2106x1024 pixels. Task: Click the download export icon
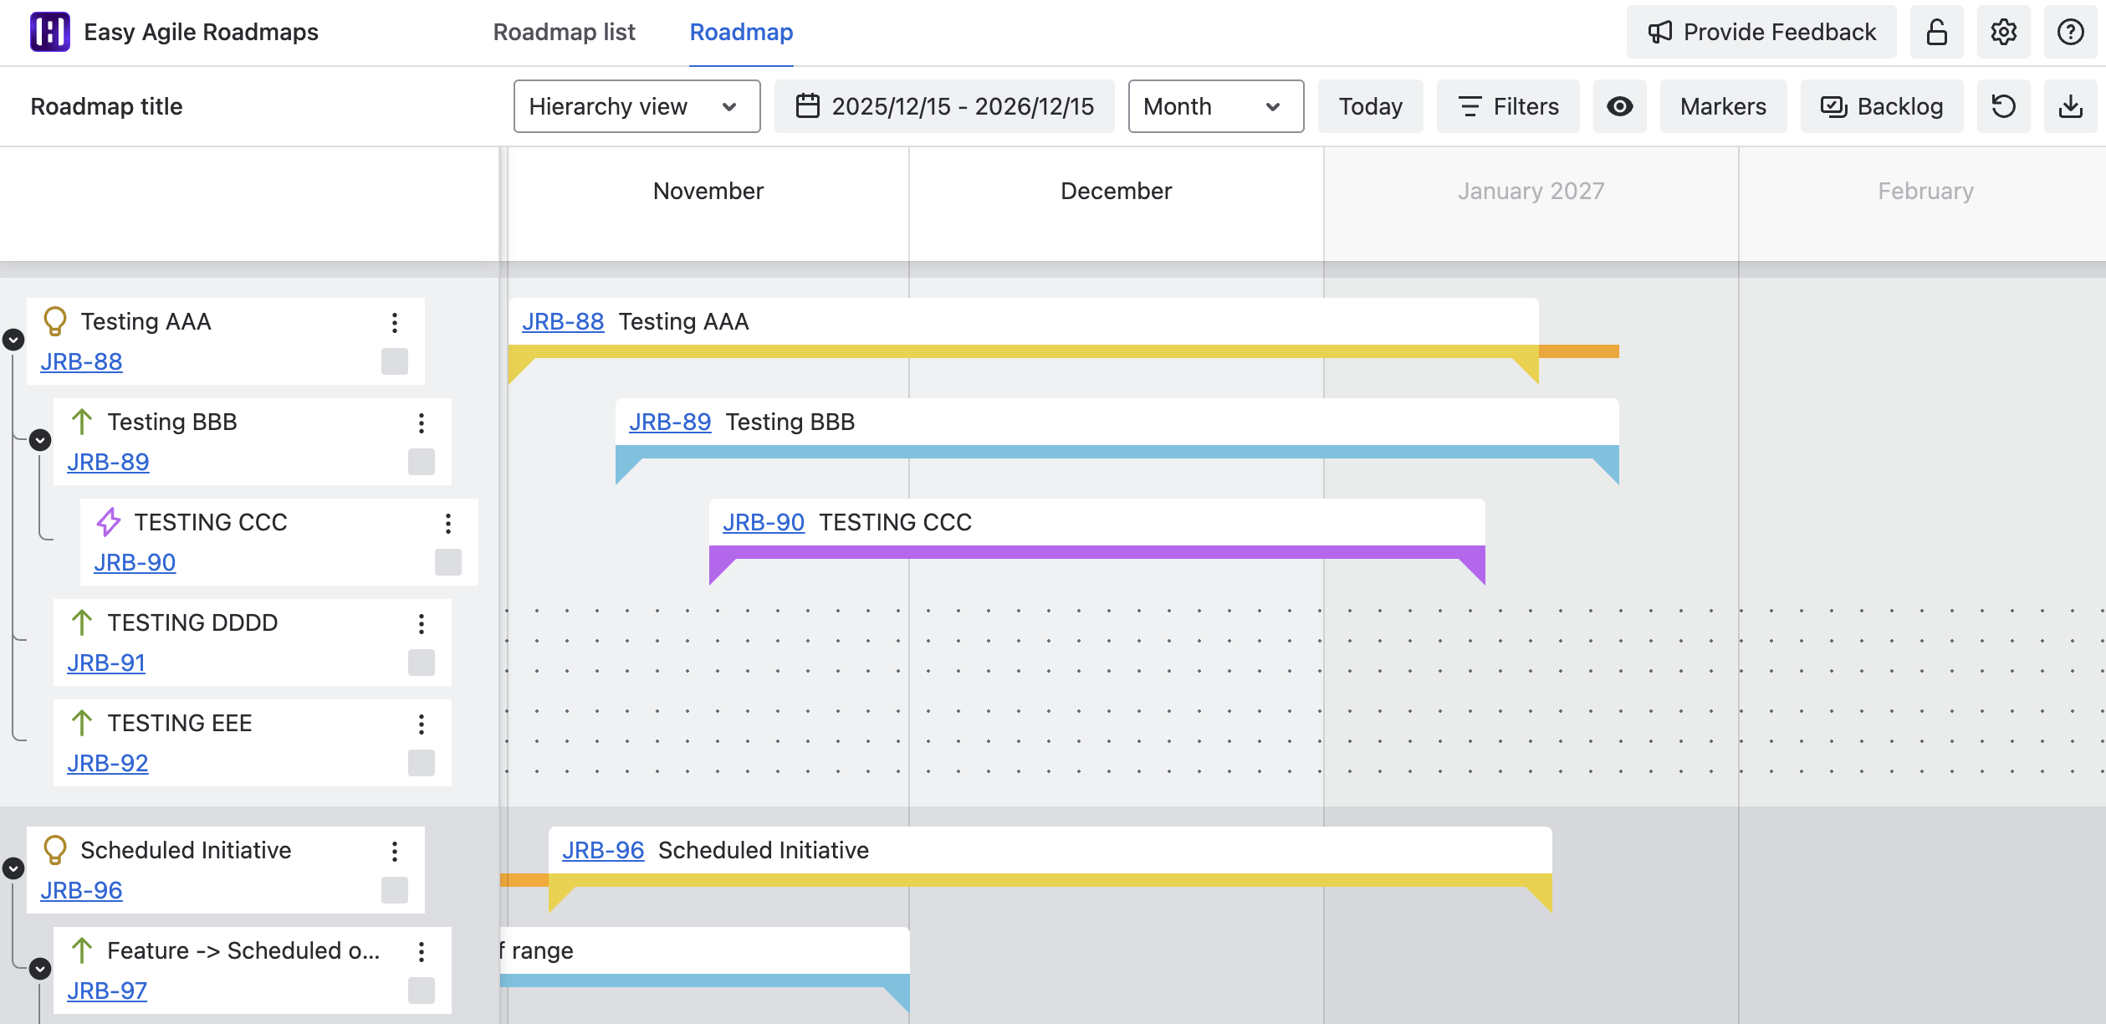coord(2070,106)
